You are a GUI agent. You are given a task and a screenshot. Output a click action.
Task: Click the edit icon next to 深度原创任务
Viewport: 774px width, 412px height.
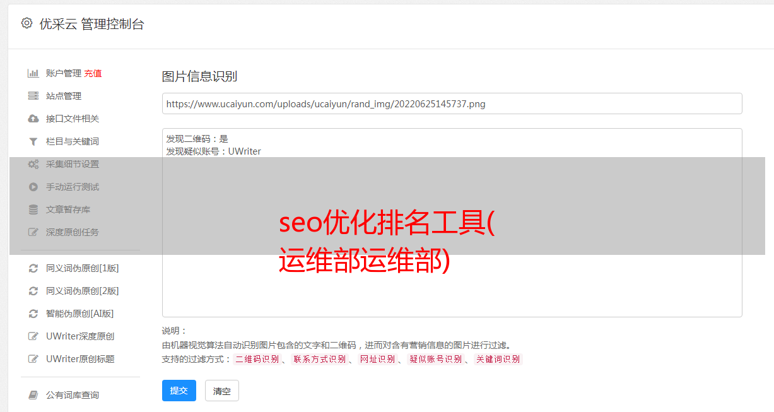pos(33,232)
